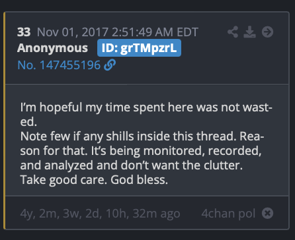295x240 pixels.
Task: Filter by ID: grTMpzrL badge
Action: point(139,48)
